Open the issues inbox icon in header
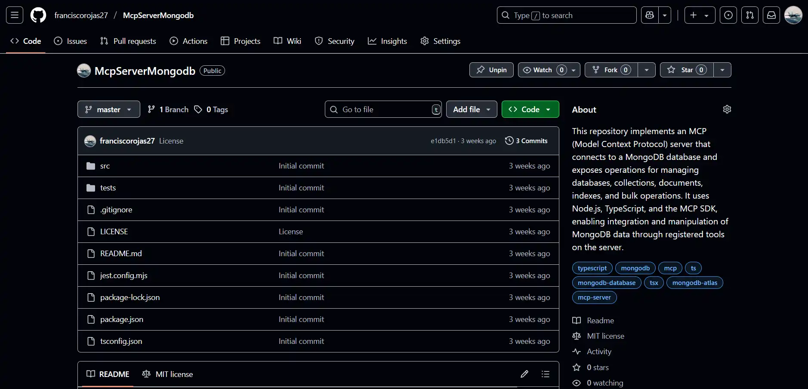The image size is (808, 389). coord(728,15)
